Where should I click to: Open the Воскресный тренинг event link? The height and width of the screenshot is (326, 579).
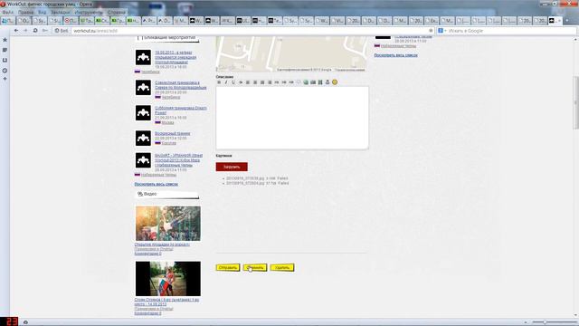pyautogui.click(x=173, y=133)
